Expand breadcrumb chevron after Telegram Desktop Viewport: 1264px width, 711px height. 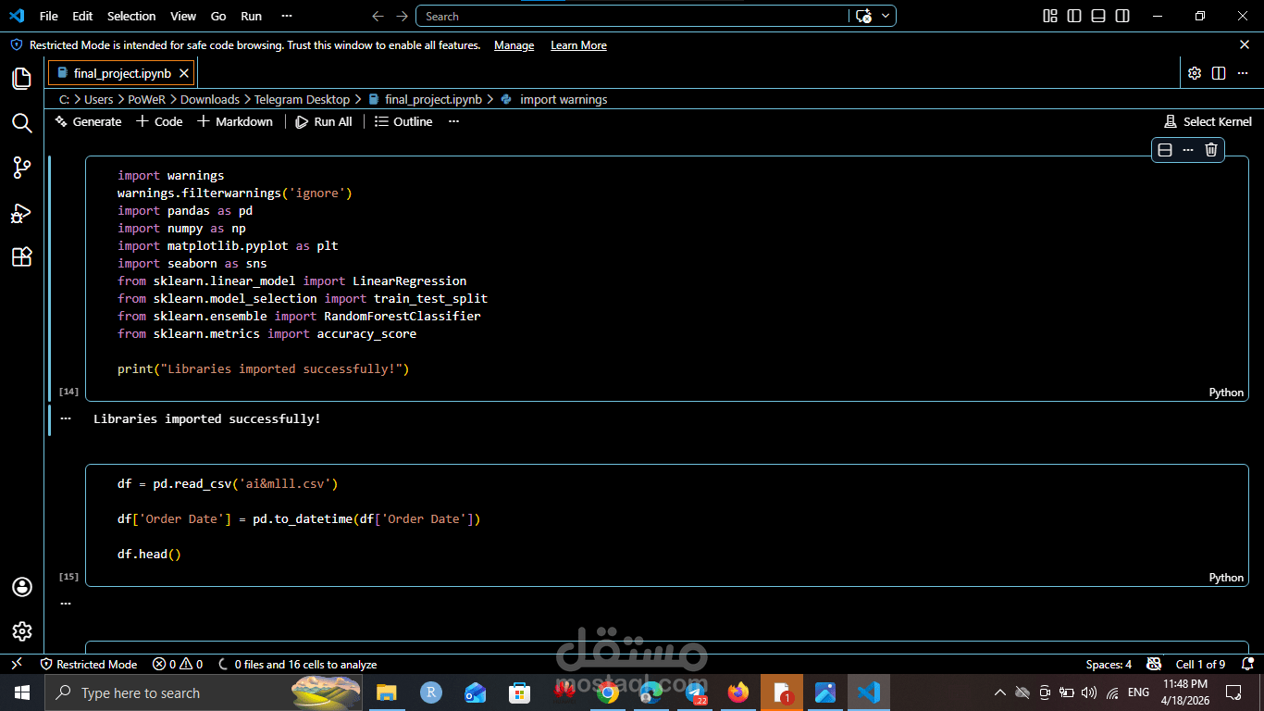point(358,99)
